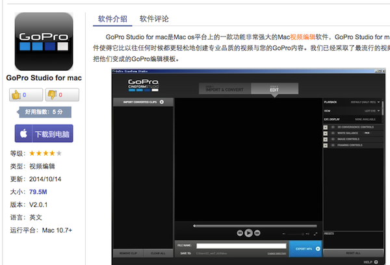
Task: Click IMPORT CONVERTED CLIPS button
Action: click(x=143, y=102)
